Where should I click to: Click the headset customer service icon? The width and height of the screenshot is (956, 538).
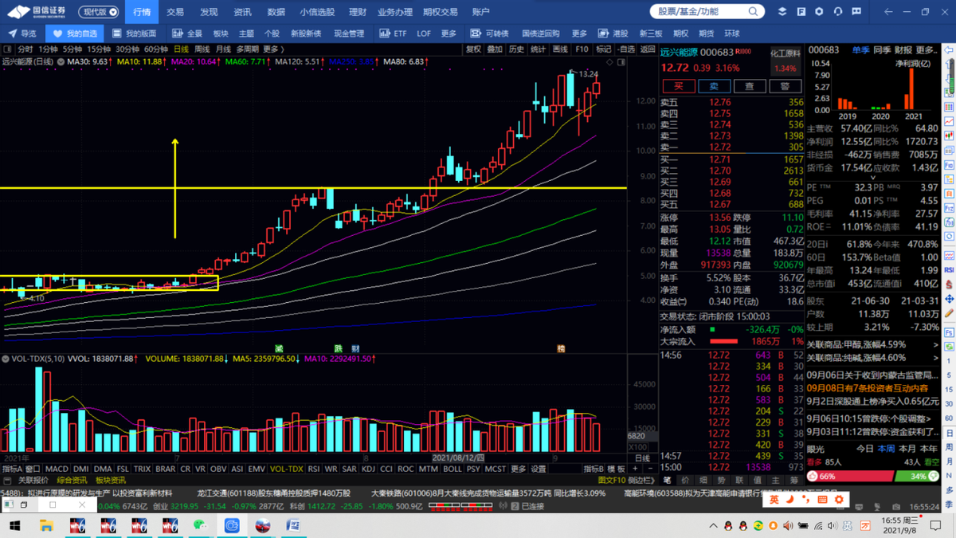[837, 12]
